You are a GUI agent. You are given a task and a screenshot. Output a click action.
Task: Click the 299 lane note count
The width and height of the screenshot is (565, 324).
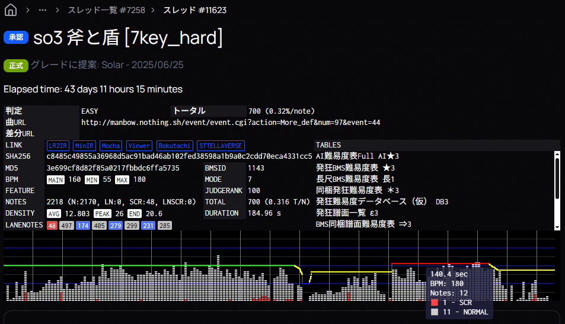pyautogui.click(x=132, y=226)
